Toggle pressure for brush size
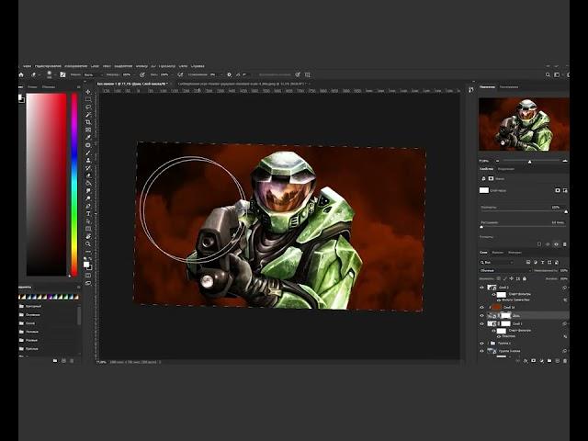 [298, 74]
